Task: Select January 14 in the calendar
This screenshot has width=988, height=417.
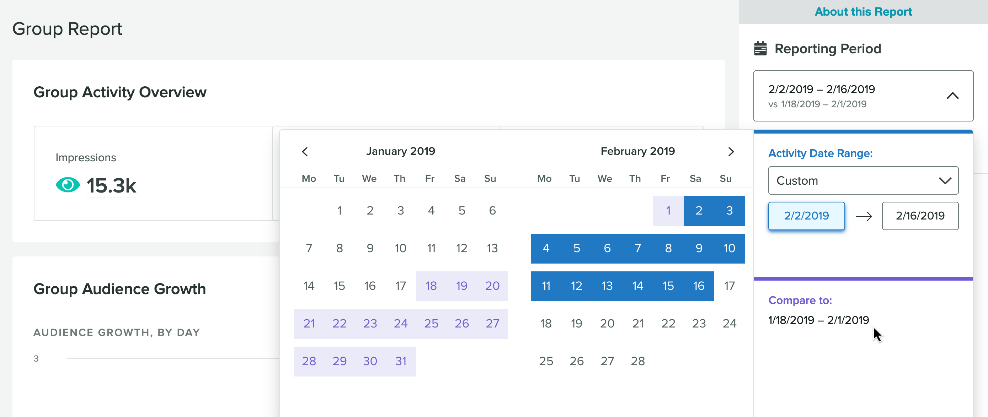Action: point(309,286)
